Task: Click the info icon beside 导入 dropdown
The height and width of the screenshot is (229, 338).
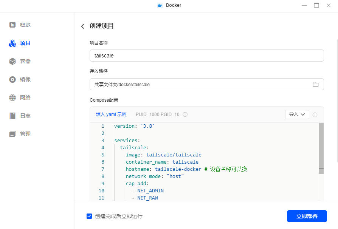Action: coord(315,114)
